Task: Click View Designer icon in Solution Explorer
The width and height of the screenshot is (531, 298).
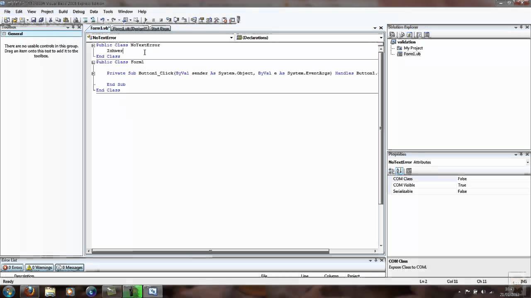Action: coord(426,35)
